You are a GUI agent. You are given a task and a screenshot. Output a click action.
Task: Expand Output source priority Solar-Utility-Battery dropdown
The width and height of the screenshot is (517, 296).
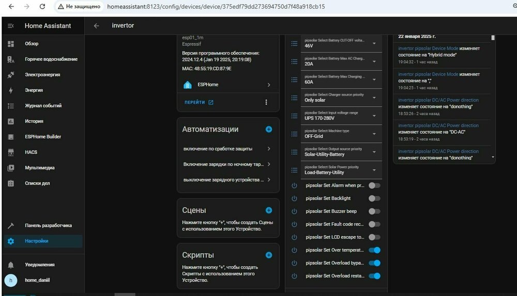(341, 152)
